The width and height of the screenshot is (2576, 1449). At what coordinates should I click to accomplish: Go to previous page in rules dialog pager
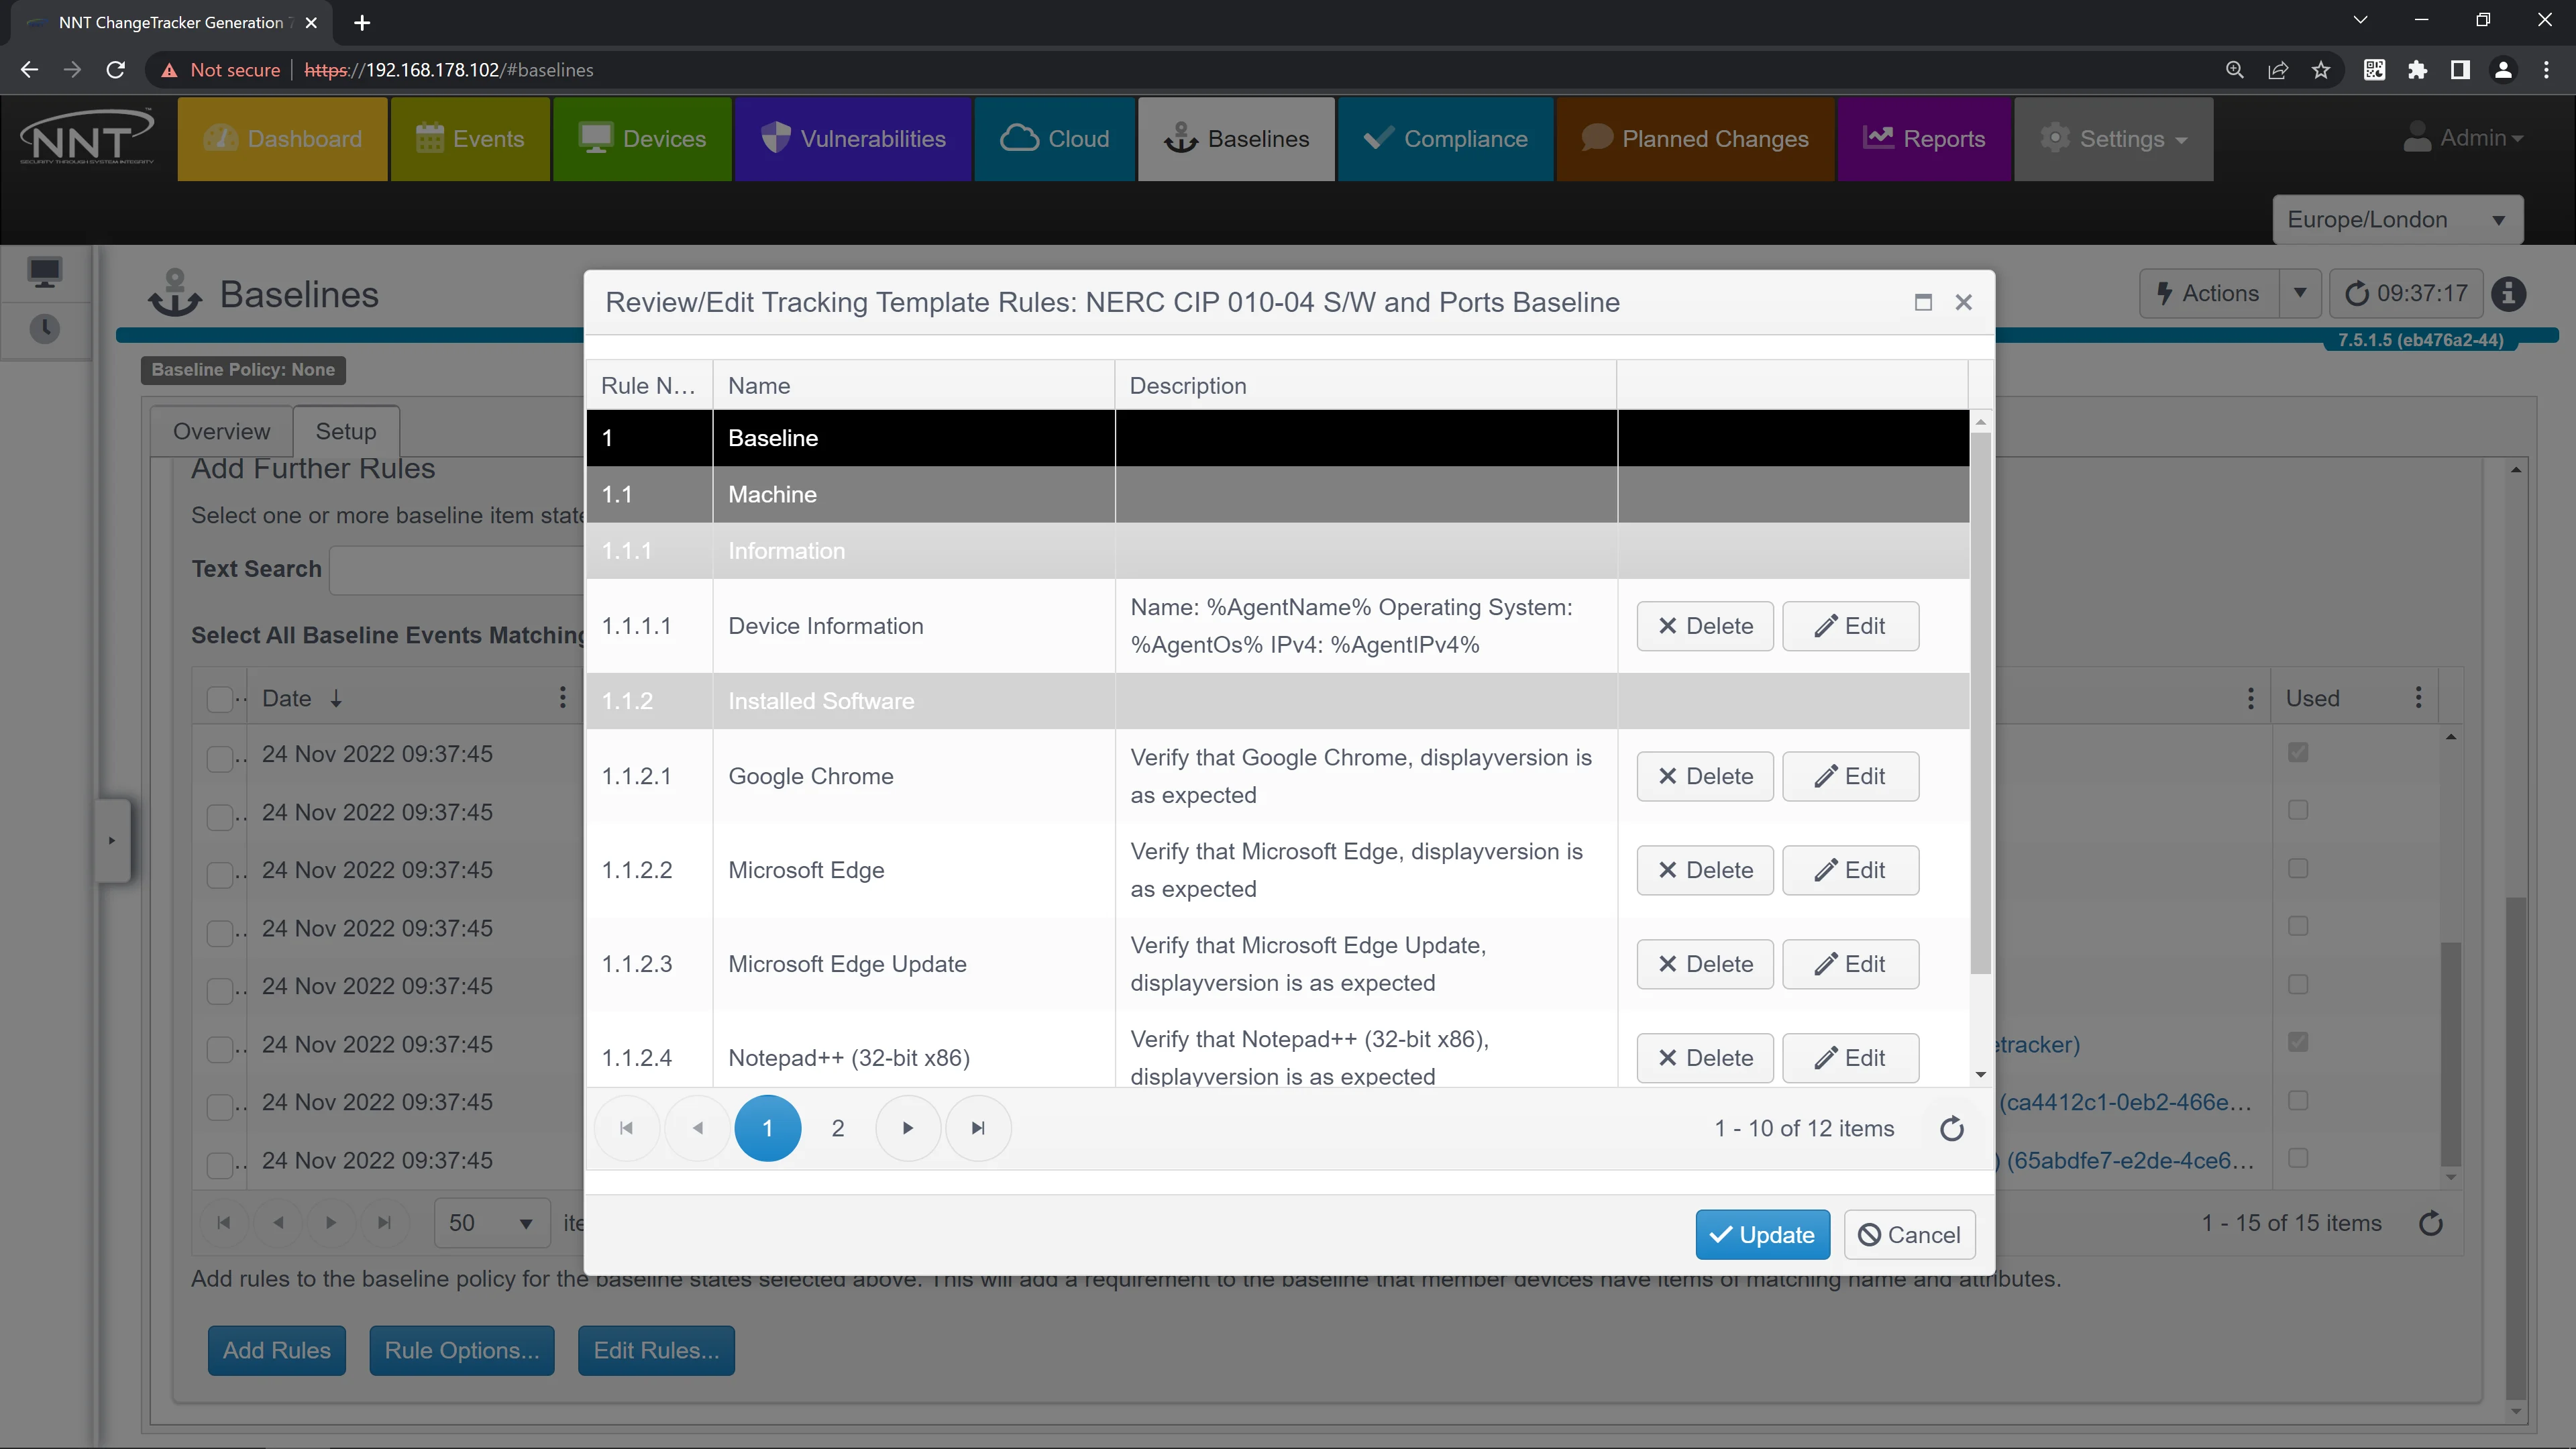tap(697, 1128)
